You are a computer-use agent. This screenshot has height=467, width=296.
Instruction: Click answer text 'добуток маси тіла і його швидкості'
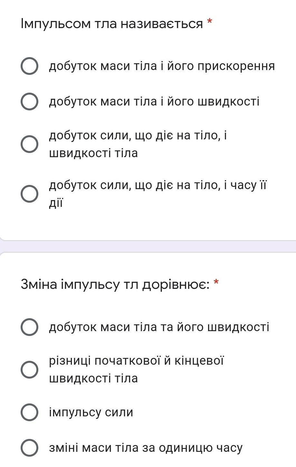[154, 102]
